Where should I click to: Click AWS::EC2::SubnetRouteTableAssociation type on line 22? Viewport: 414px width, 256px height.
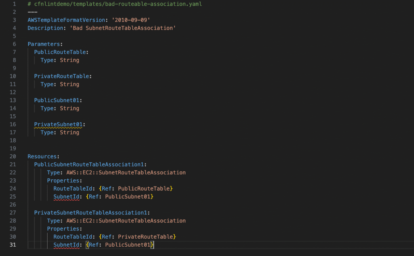coord(126,172)
